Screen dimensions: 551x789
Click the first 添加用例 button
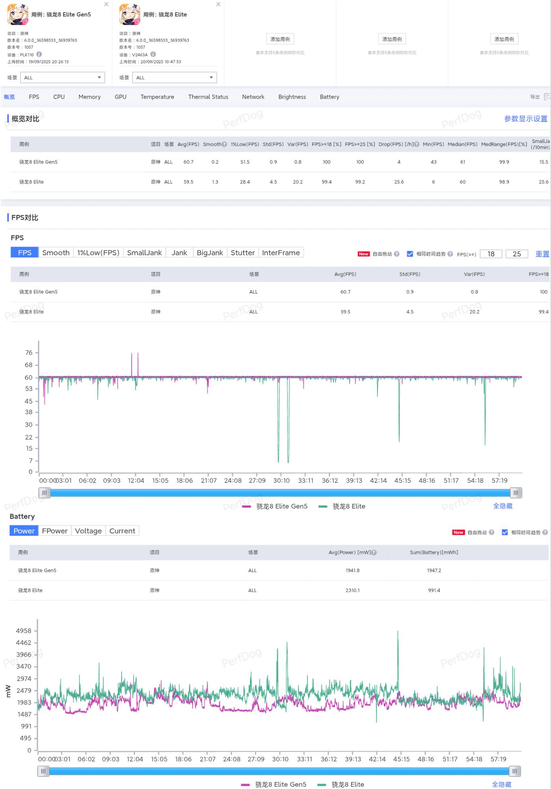click(x=280, y=39)
